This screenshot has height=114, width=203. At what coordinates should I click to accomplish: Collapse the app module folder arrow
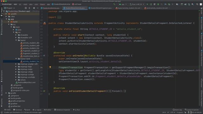tap(6, 19)
